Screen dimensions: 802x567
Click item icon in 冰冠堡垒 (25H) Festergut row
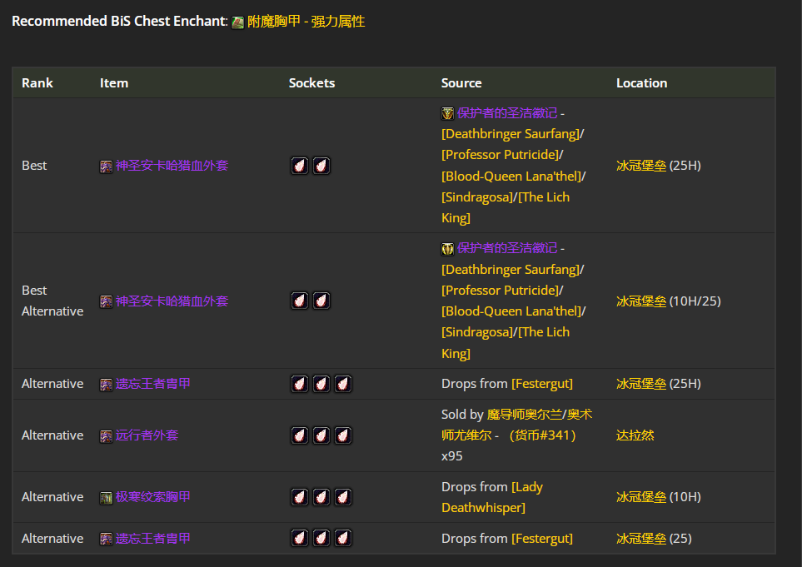click(x=107, y=385)
